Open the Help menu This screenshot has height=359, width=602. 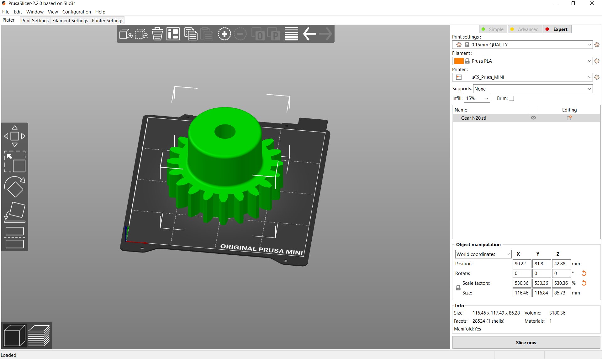[x=100, y=12]
